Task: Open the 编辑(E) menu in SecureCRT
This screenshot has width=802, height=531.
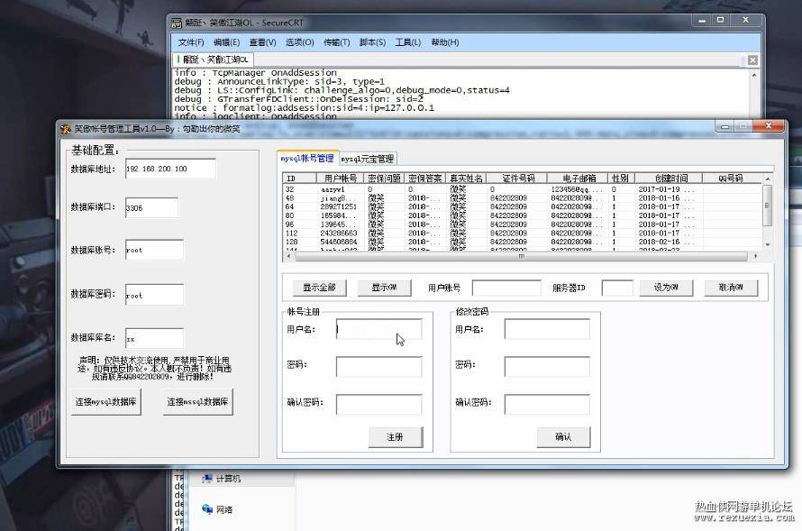Action: point(226,42)
